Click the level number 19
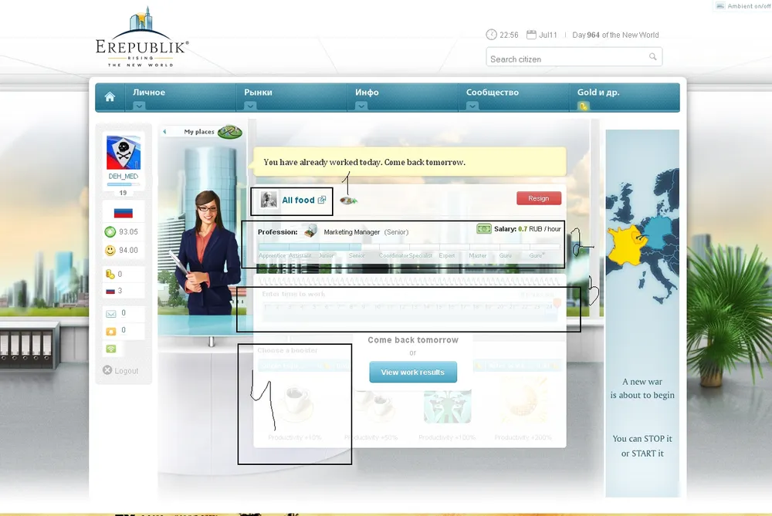772x516 pixels. (123, 193)
